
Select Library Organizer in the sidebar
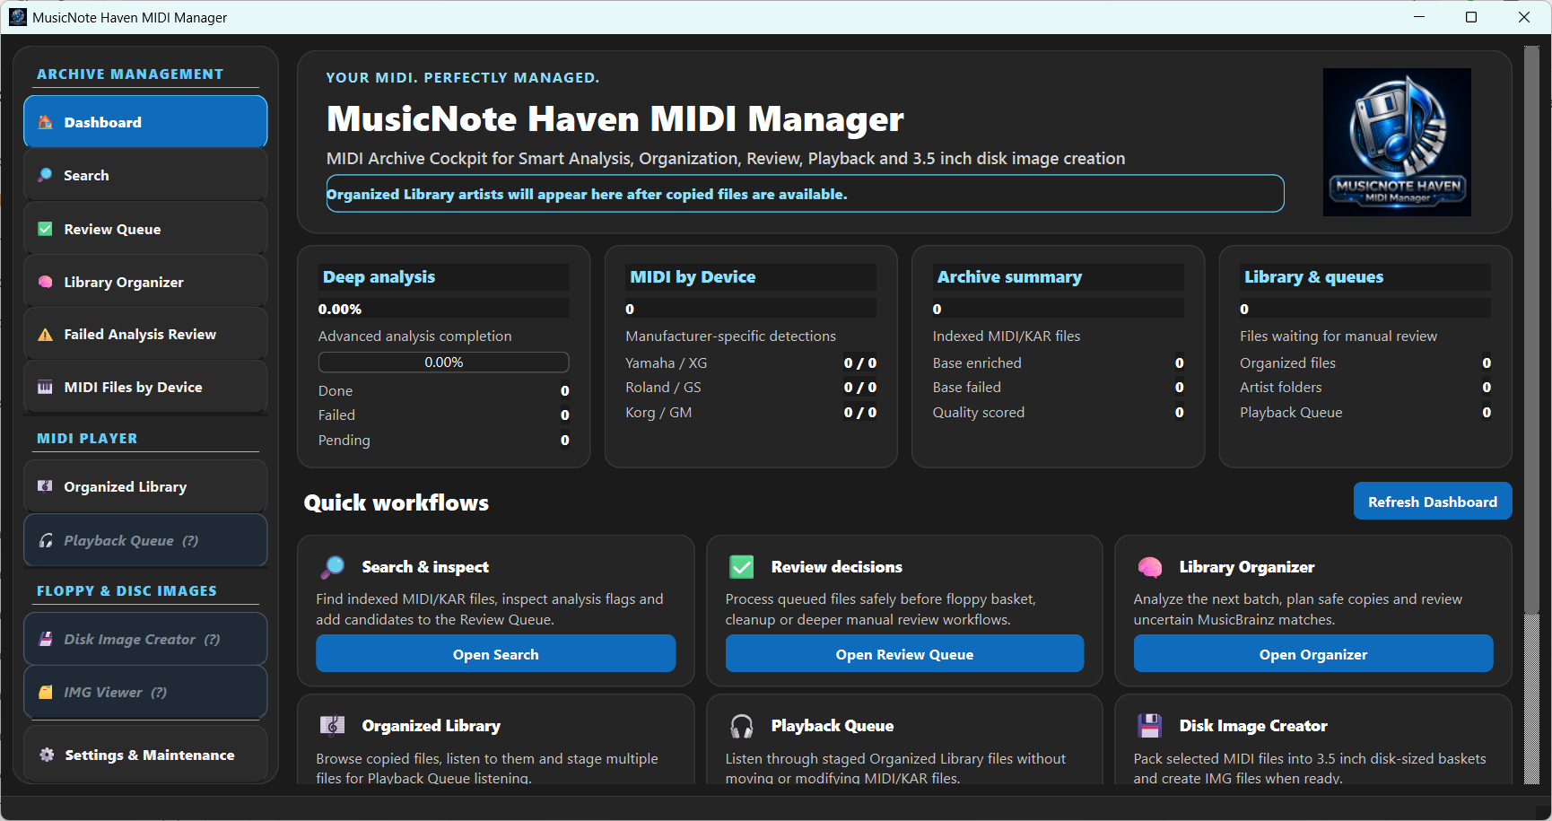pyautogui.click(x=145, y=282)
